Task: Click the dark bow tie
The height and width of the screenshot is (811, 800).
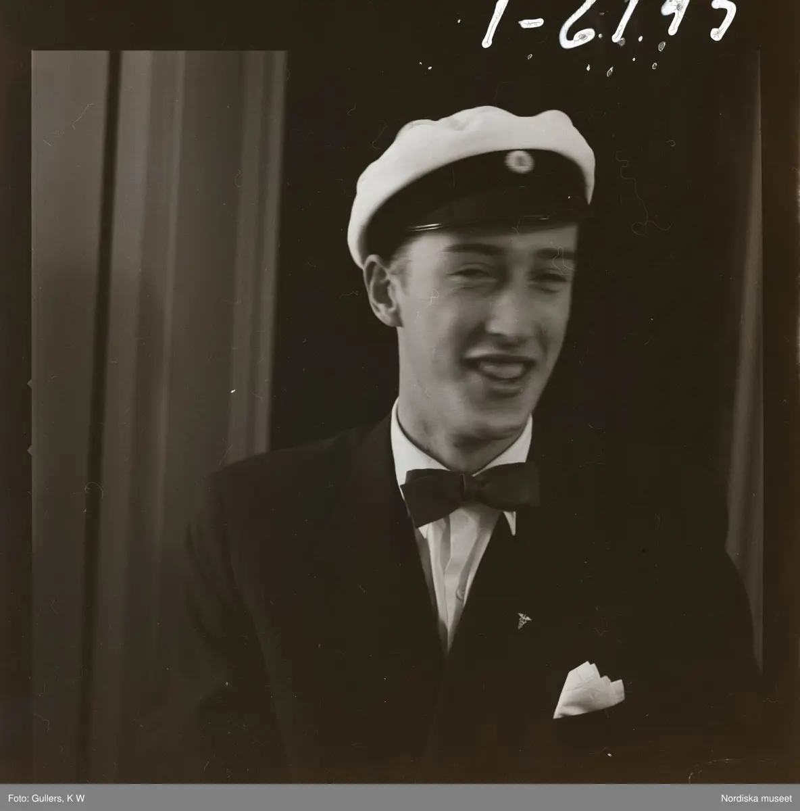Action: click(470, 491)
